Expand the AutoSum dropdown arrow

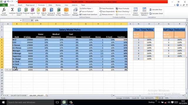tap(12, 15)
